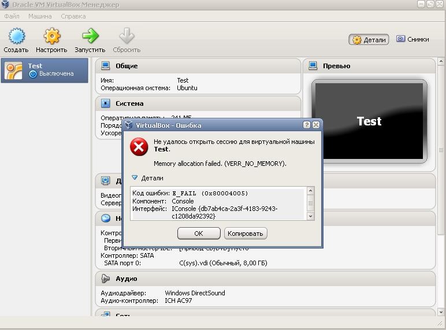
Task: Click the Windows DirectSound audio driver value
Action: [195, 293]
